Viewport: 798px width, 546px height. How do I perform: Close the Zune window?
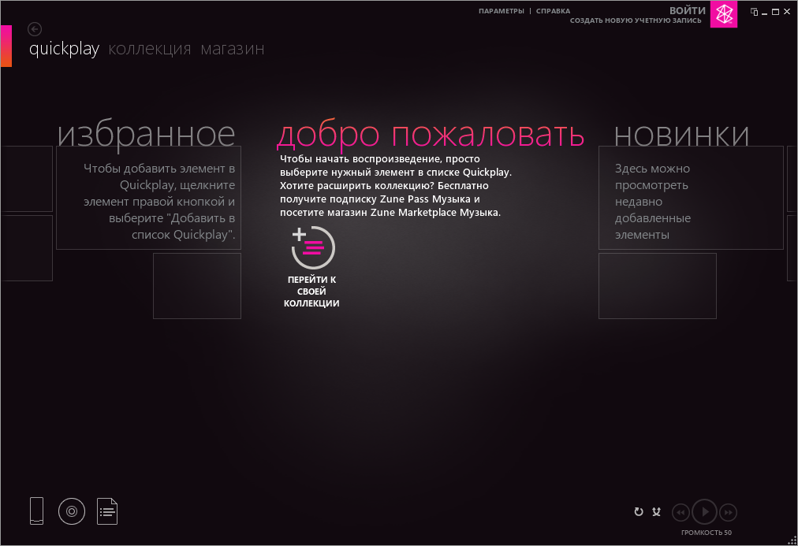[787, 12]
